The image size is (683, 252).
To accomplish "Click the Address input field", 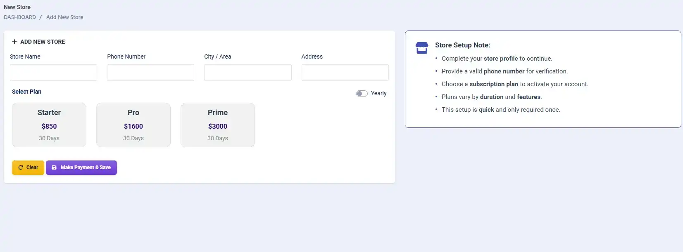I will [345, 73].
